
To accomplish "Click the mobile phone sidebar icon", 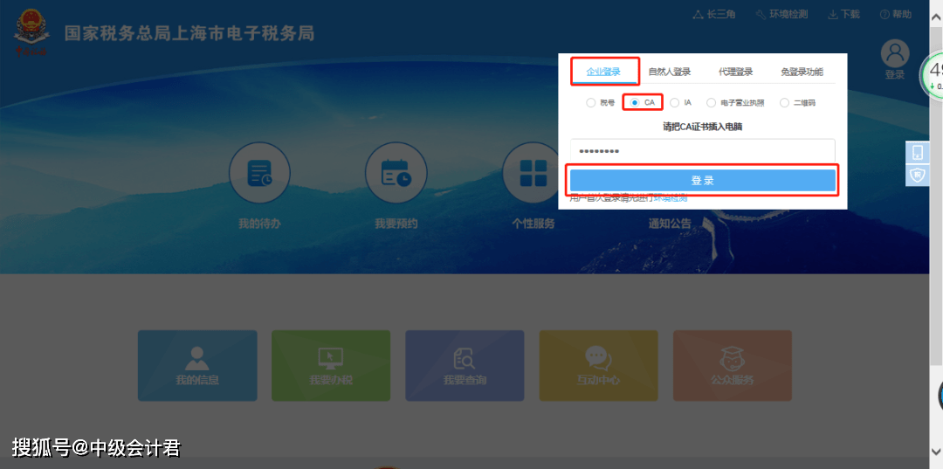I will pos(917,153).
